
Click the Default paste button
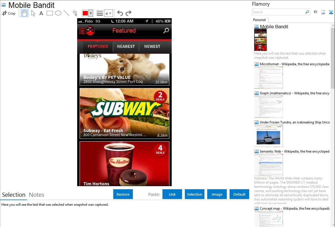(x=239, y=194)
